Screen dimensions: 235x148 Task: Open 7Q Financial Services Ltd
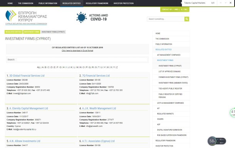(96, 76)
